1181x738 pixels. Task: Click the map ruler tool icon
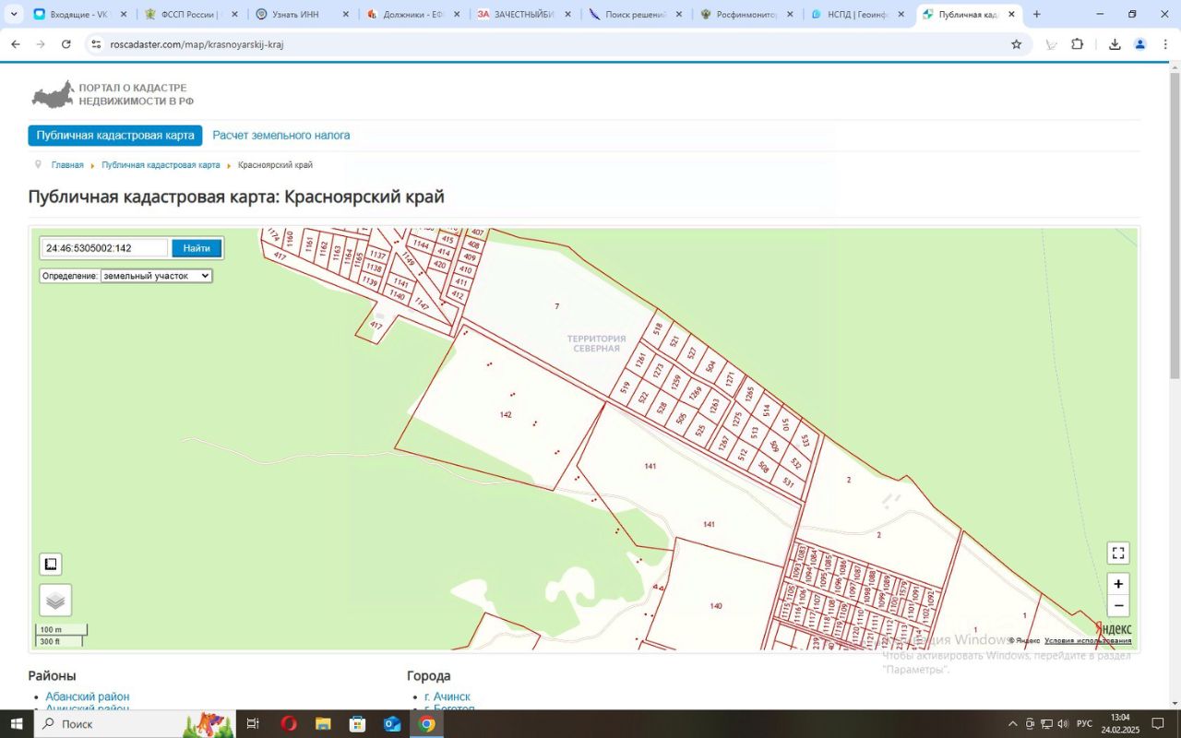[51, 565]
